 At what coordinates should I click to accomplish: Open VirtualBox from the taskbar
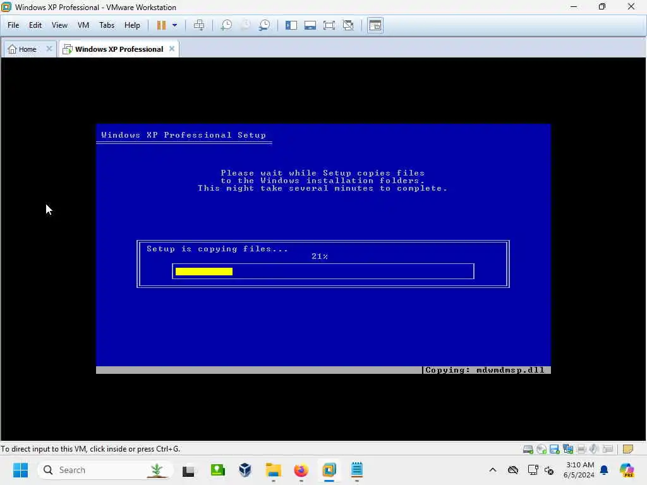(245, 470)
